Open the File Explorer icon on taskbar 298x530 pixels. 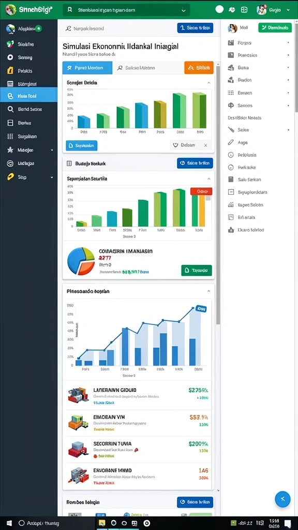(102, 523)
